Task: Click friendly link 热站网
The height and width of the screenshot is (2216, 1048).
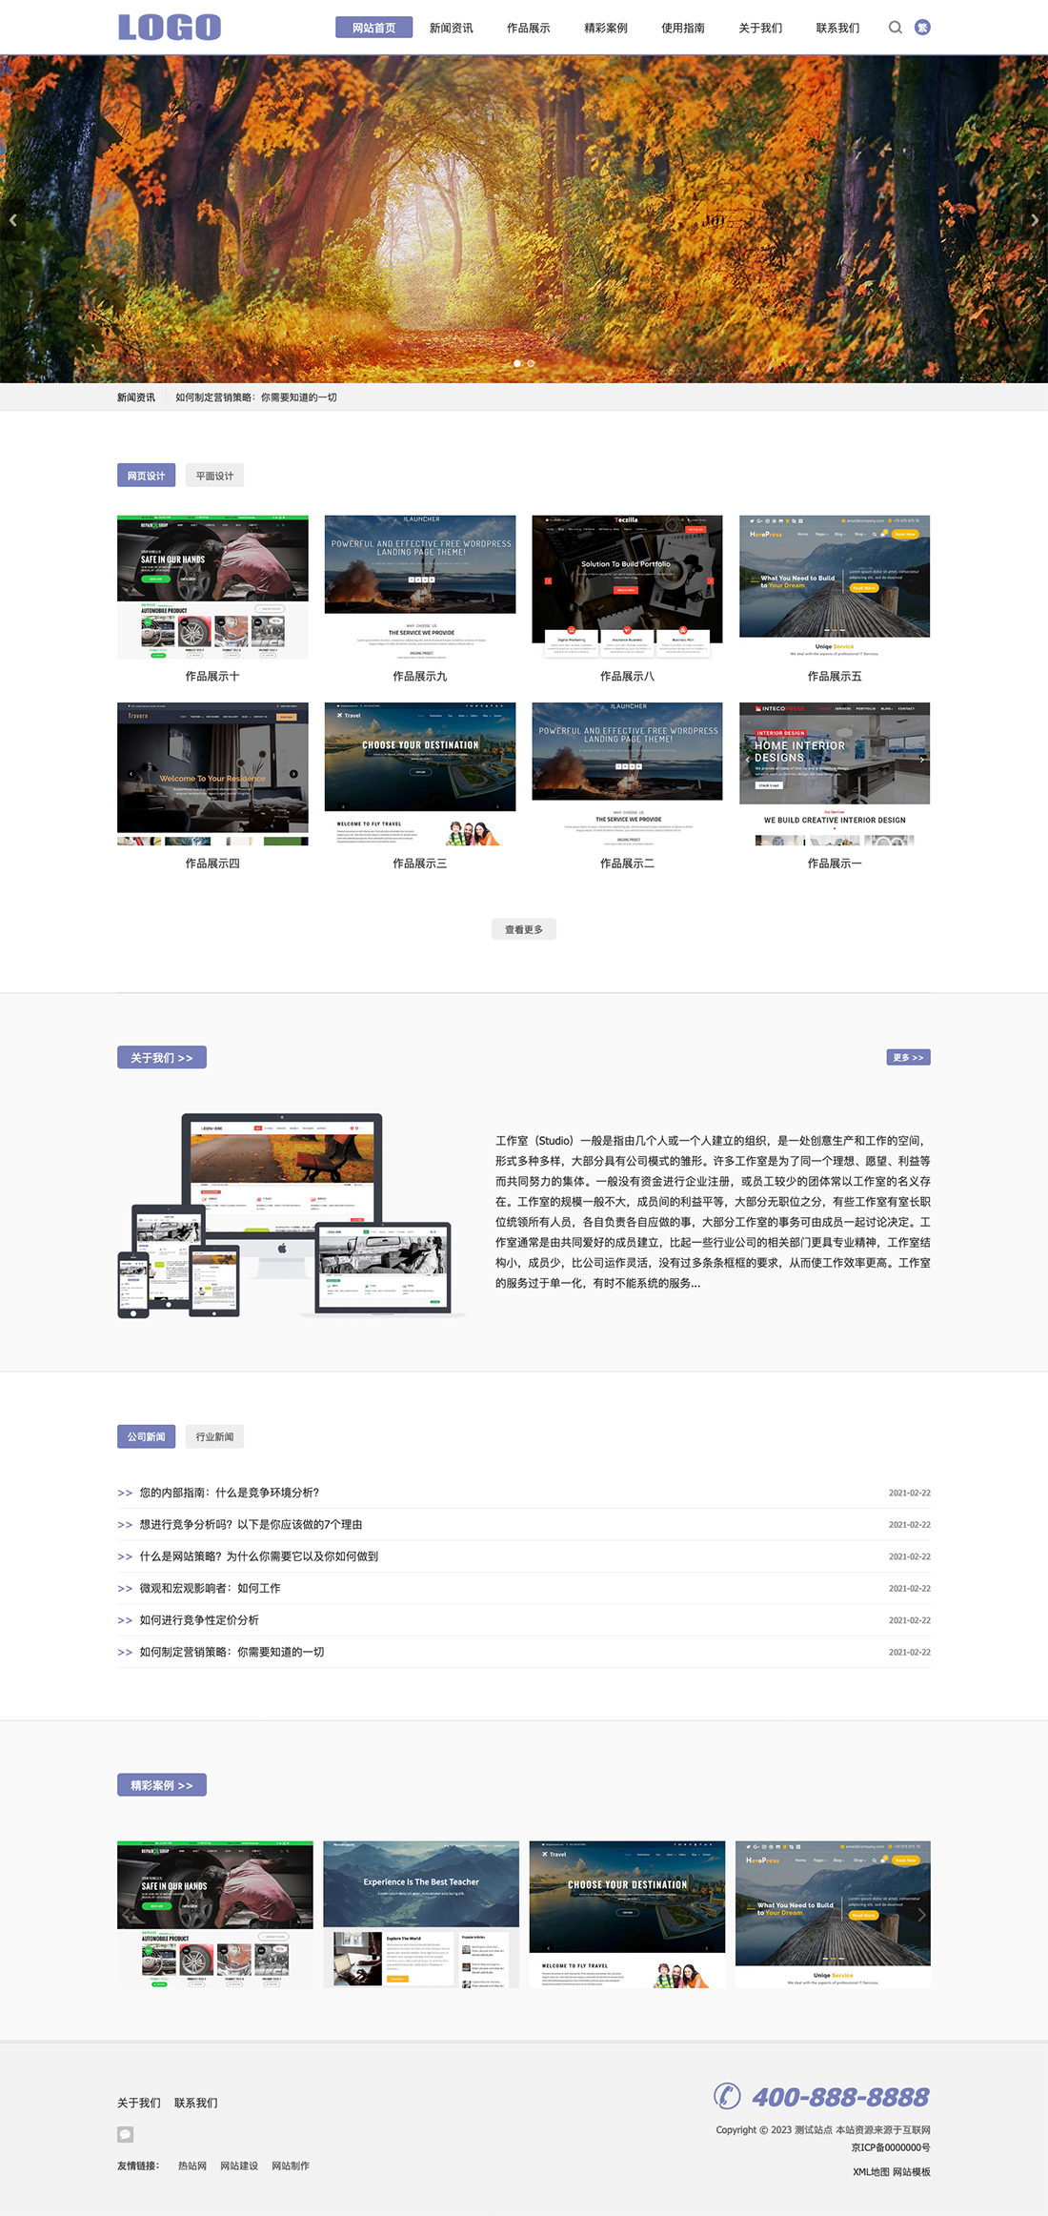Action: coord(192,2165)
